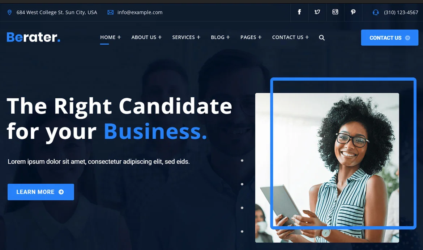Click the headset icon beside phone number
This screenshot has width=423, height=250.
point(376,12)
